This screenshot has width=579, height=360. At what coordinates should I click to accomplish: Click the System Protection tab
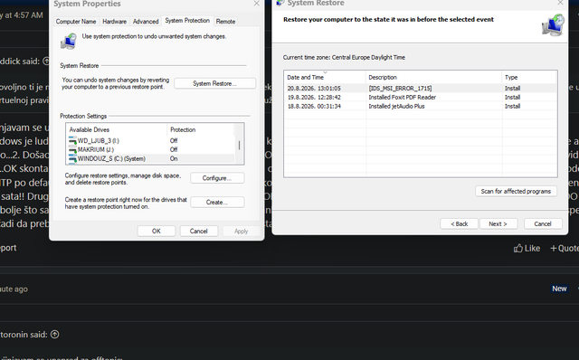[x=187, y=21]
